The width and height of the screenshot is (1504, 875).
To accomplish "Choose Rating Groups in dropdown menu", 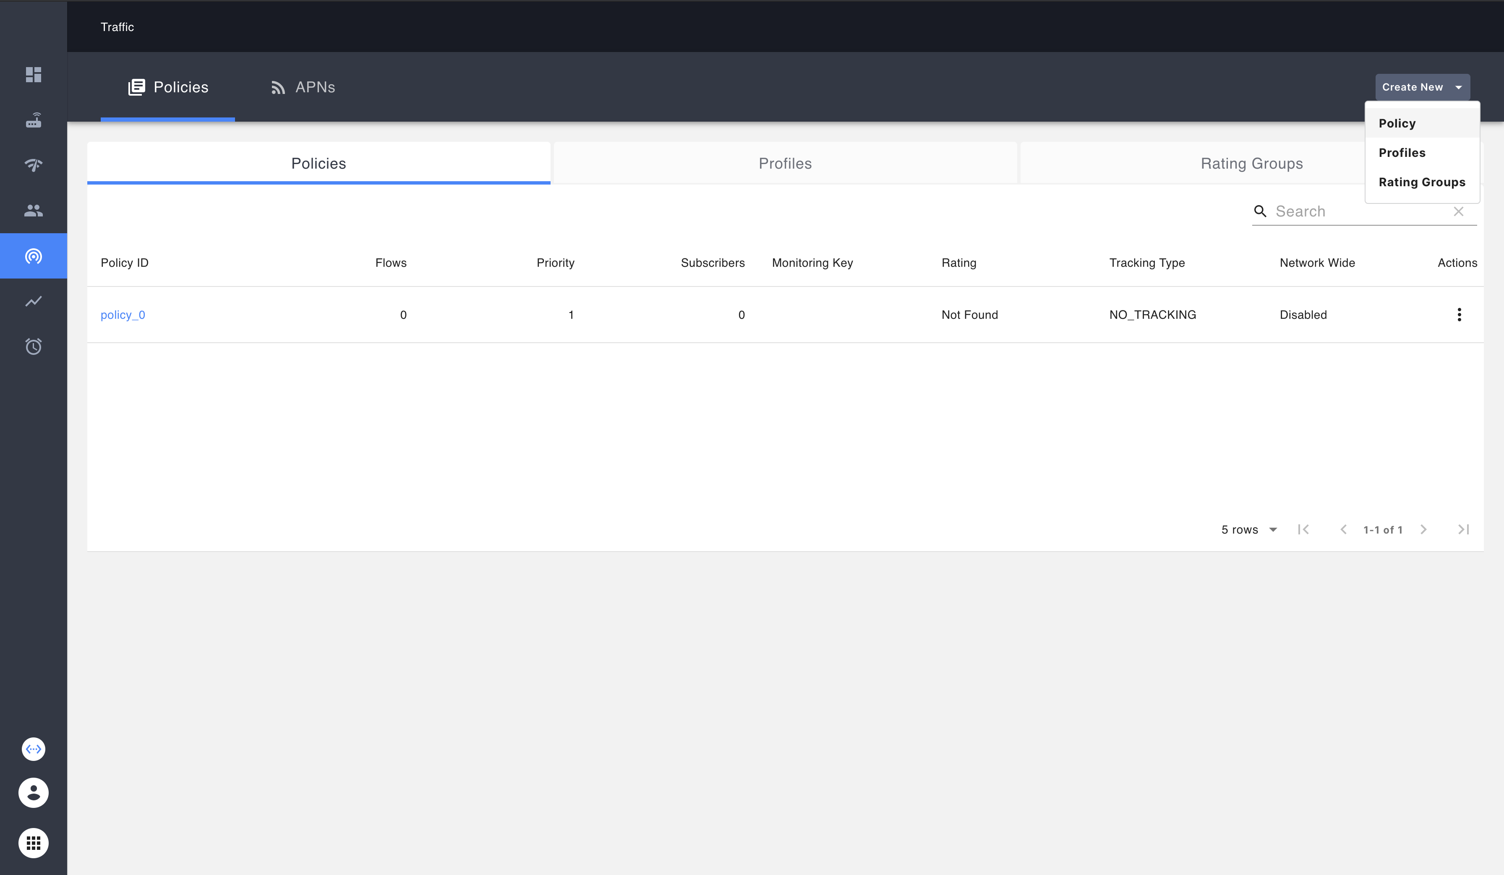I will click(x=1422, y=182).
